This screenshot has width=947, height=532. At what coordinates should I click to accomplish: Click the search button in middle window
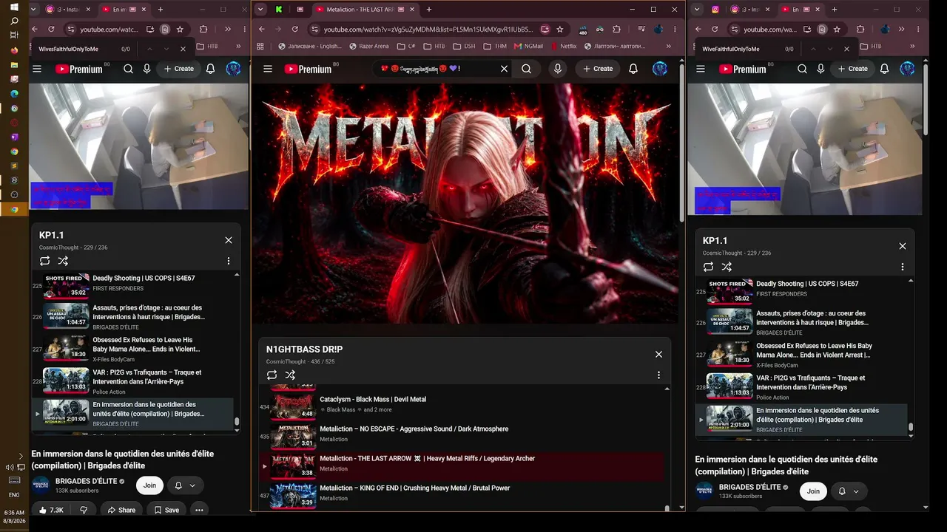tap(526, 69)
